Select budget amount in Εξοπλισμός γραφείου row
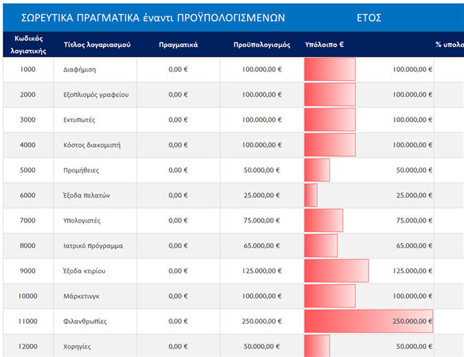 point(262,95)
